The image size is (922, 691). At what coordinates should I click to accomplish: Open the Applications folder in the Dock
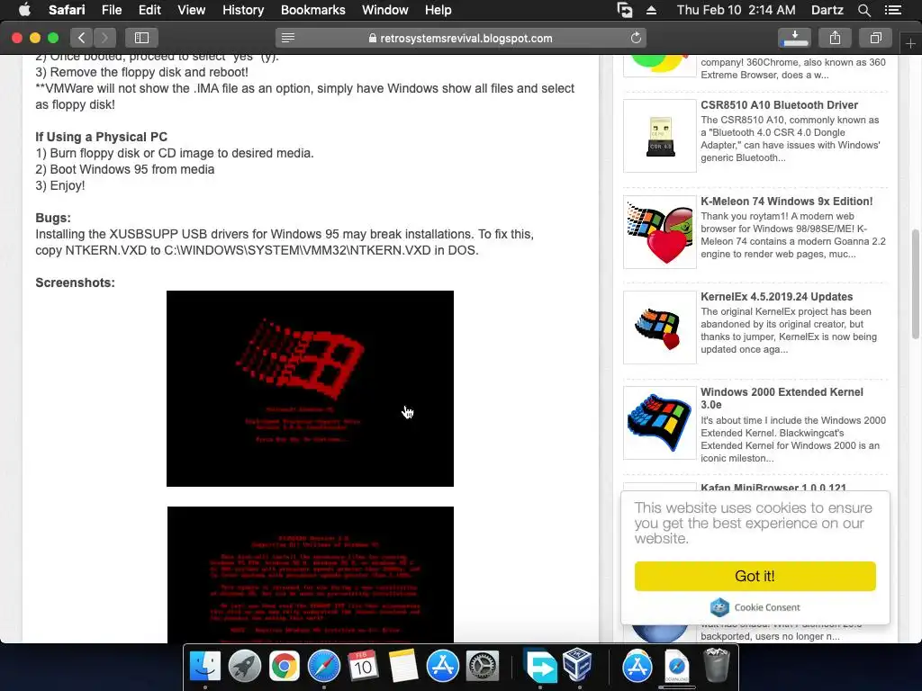tap(637, 667)
